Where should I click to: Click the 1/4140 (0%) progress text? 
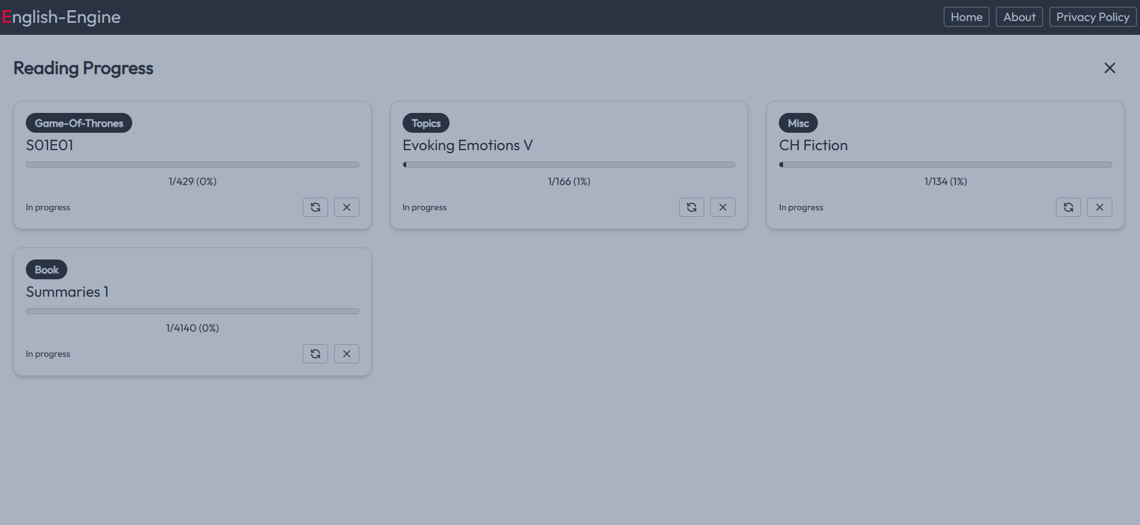pyautogui.click(x=192, y=328)
